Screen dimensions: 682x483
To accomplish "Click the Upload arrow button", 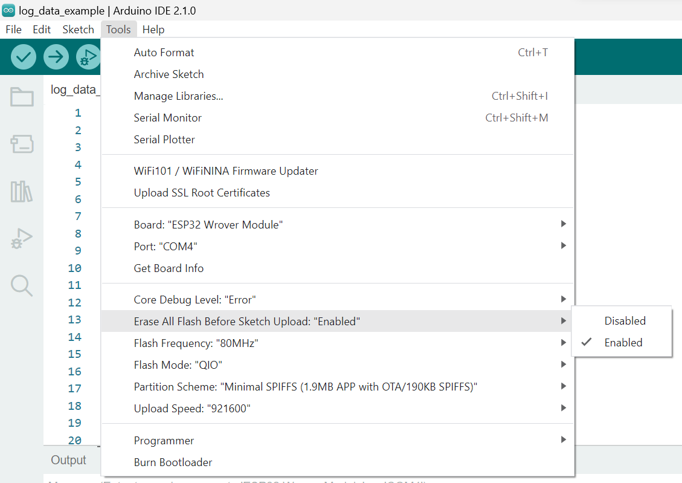I will click(x=56, y=57).
